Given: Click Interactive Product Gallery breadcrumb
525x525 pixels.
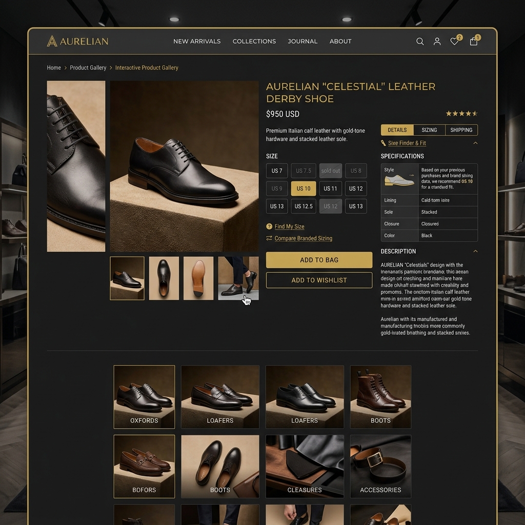Looking at the screenshot, I should point(147,68).
